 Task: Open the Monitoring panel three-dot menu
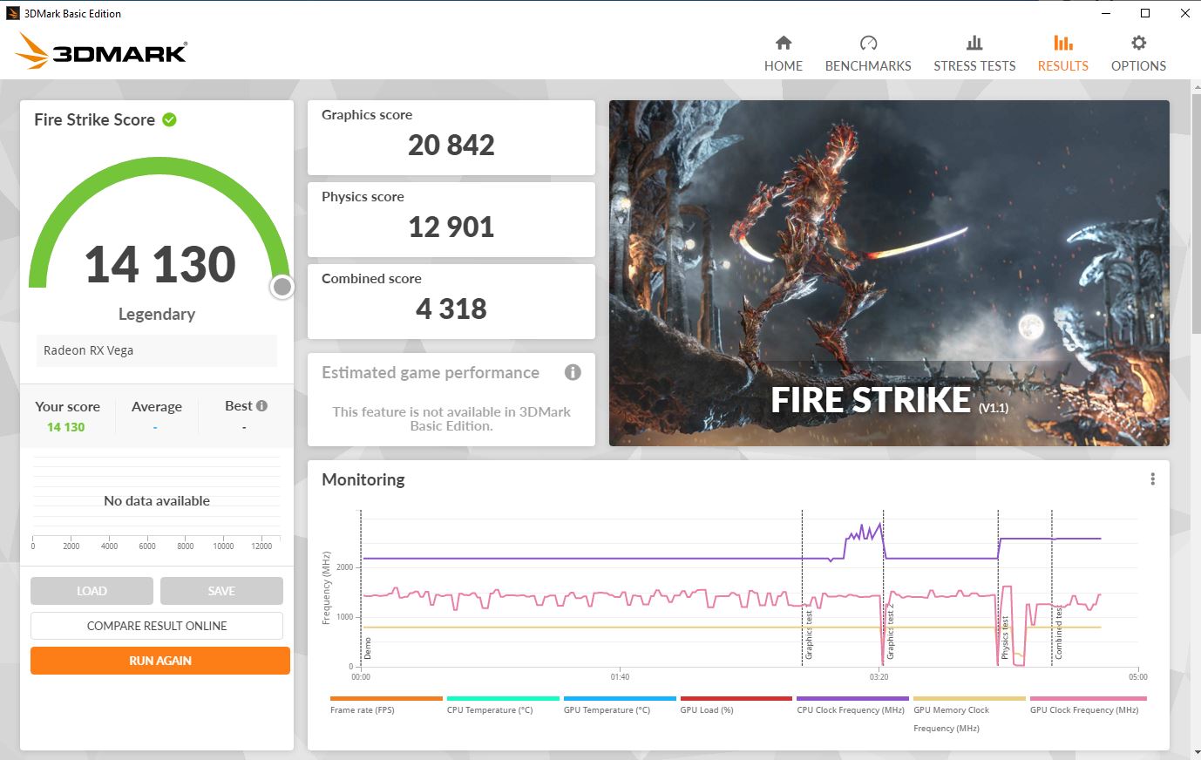coord(1151,478)
